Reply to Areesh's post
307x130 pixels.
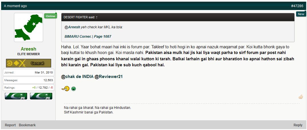[298, 125]
